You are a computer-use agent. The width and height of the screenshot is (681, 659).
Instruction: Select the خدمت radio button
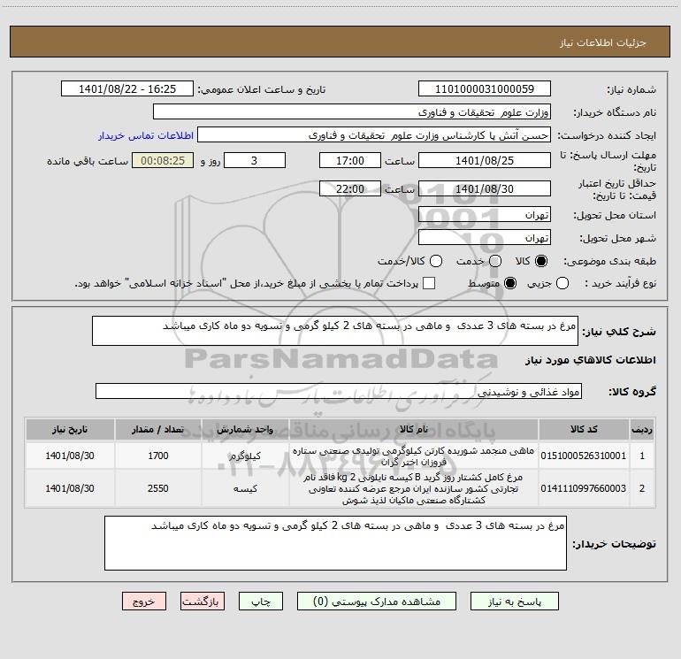495,261
